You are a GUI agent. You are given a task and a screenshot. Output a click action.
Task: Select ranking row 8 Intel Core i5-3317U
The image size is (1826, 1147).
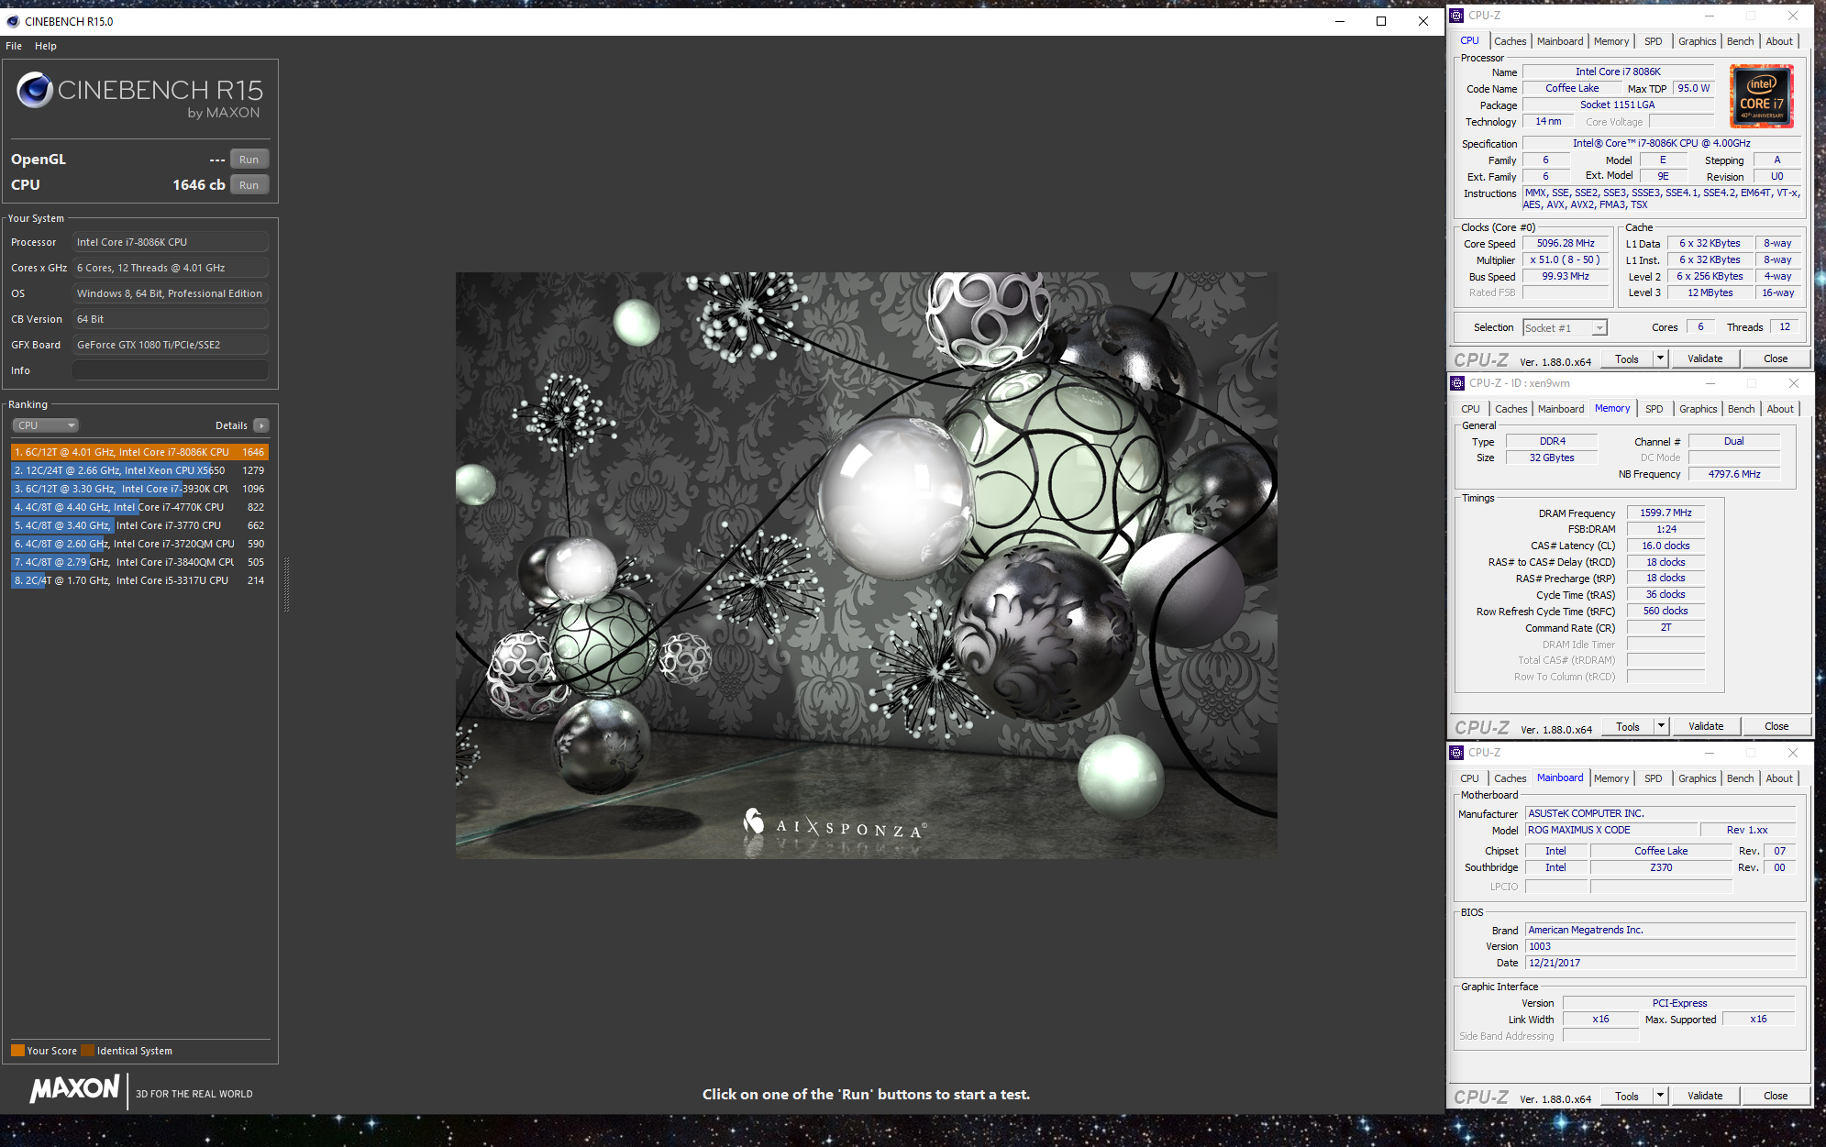point(139,580)
